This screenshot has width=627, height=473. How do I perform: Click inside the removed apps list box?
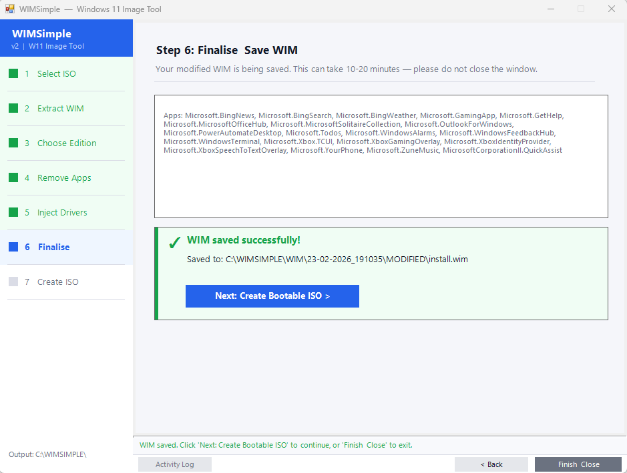(381, 187)
